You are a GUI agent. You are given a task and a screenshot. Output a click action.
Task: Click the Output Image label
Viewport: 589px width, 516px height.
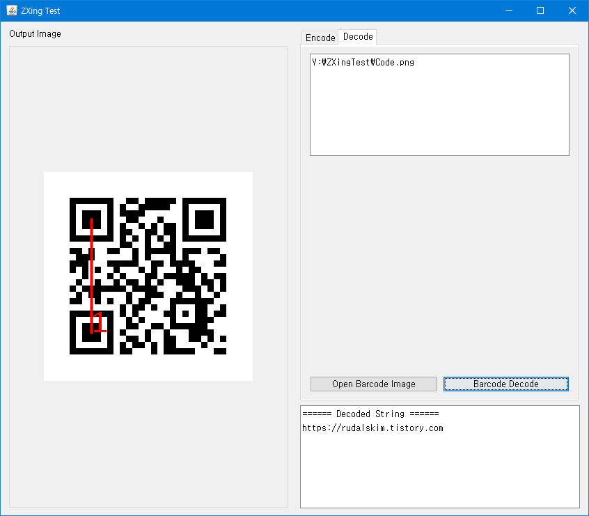35,34
